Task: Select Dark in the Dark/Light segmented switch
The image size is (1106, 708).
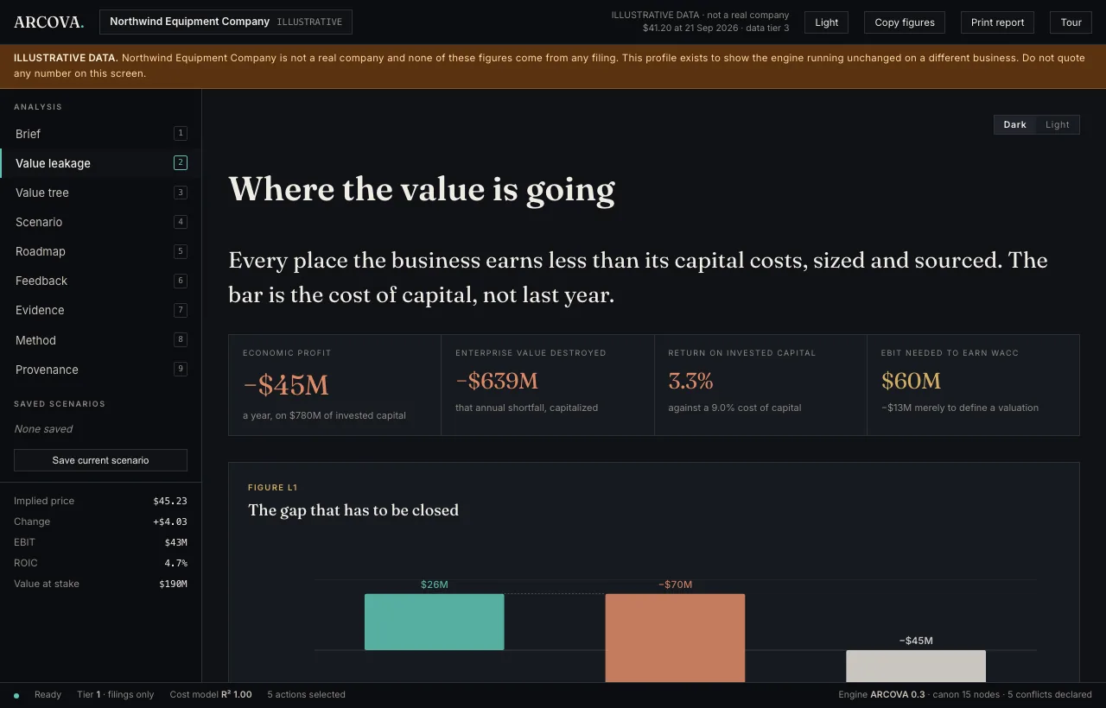Action: pyautogui.click(x=1014, y=125)
